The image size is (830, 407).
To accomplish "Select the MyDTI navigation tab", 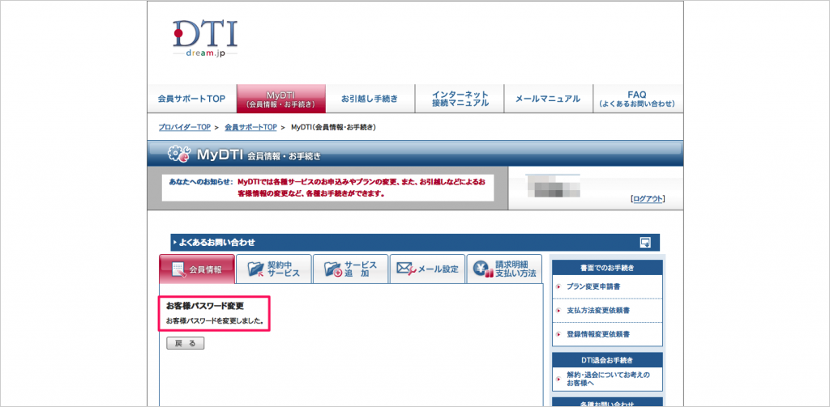I will 281,99.
